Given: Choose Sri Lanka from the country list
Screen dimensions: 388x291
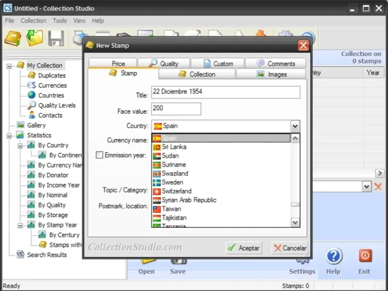Looking at the screenshot, I should (x=221, y=147).
